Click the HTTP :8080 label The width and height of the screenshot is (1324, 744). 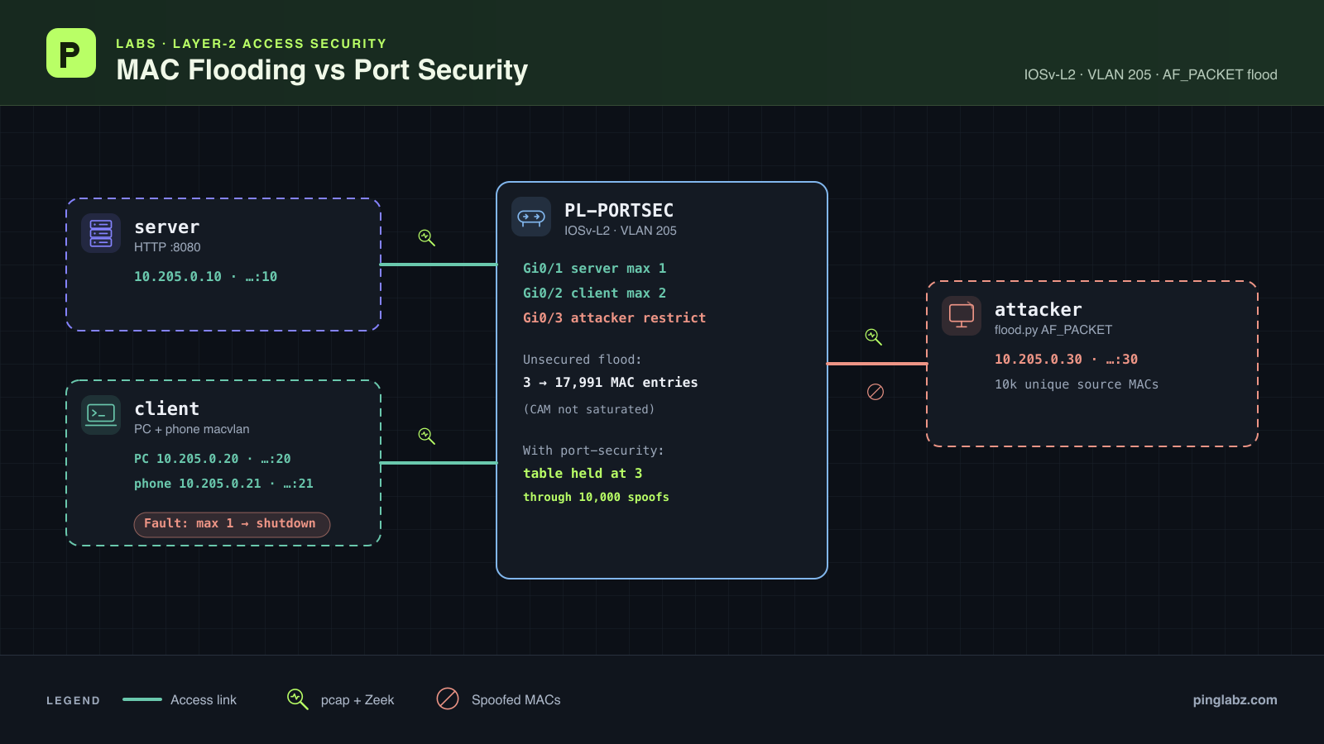pyautogui.click(x=167, y=247)
